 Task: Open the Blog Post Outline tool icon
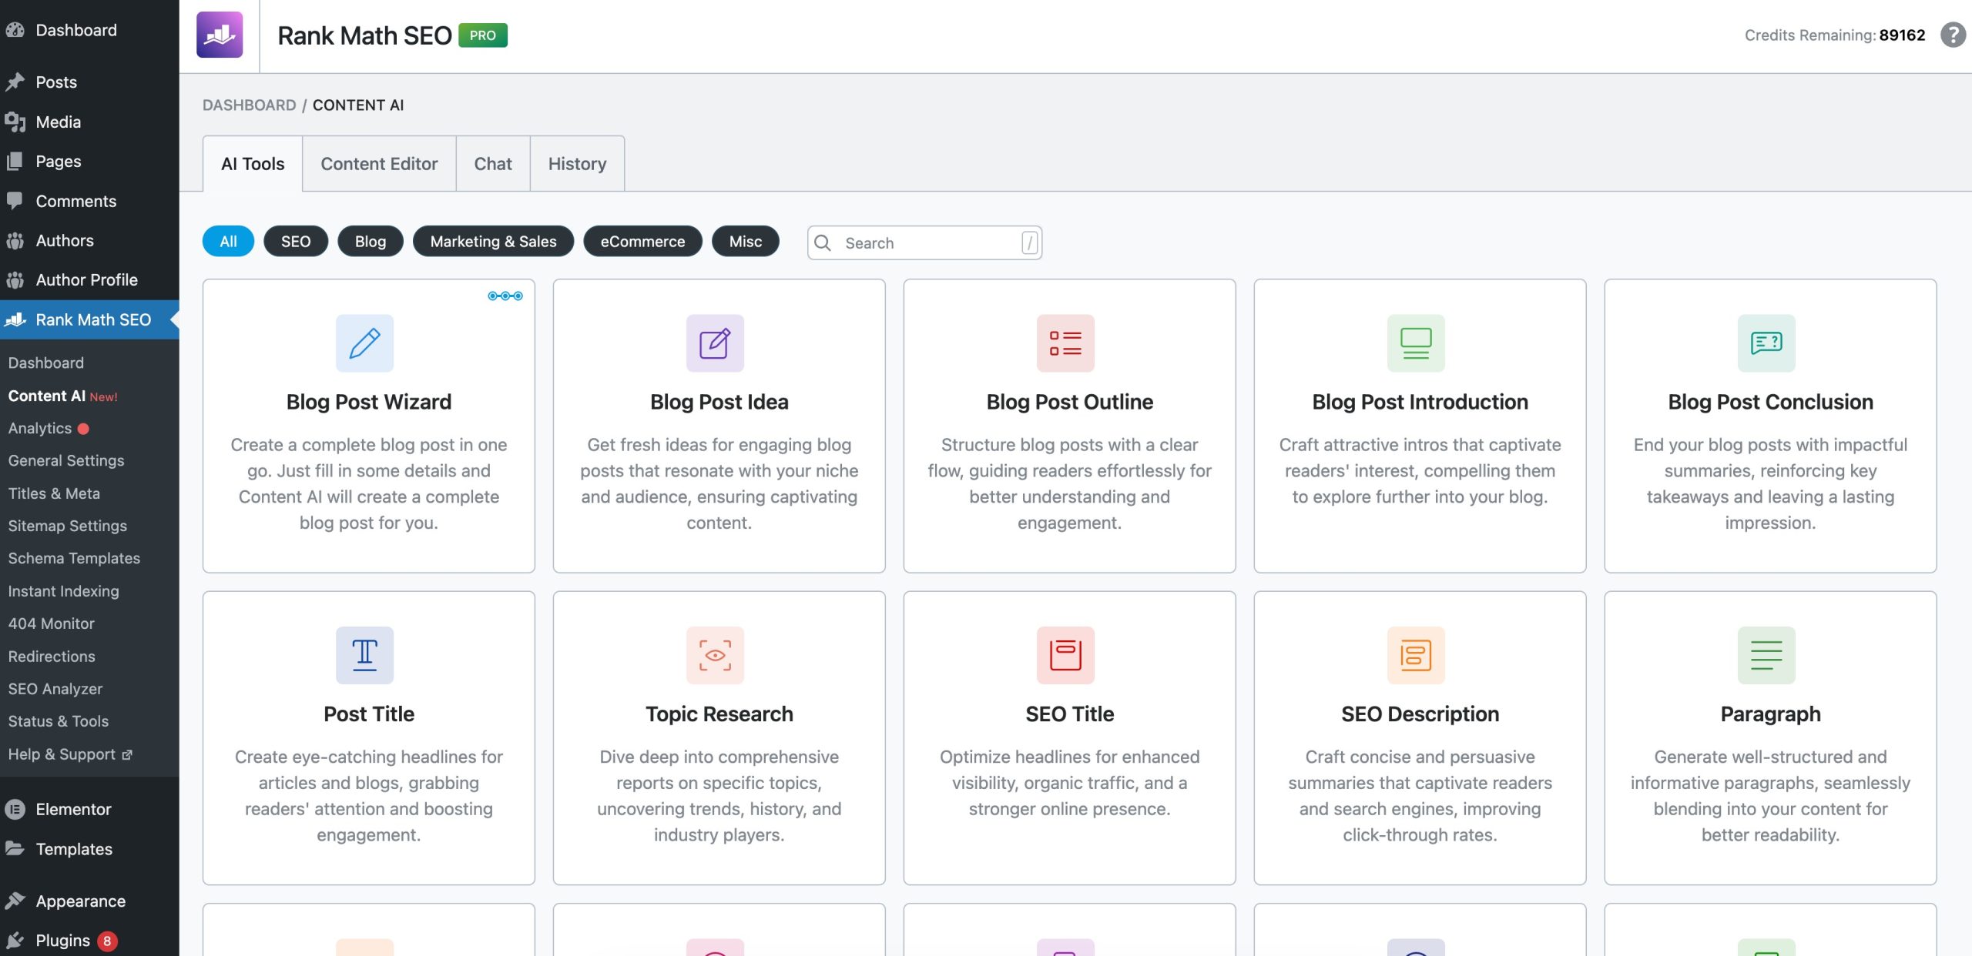1066,343
